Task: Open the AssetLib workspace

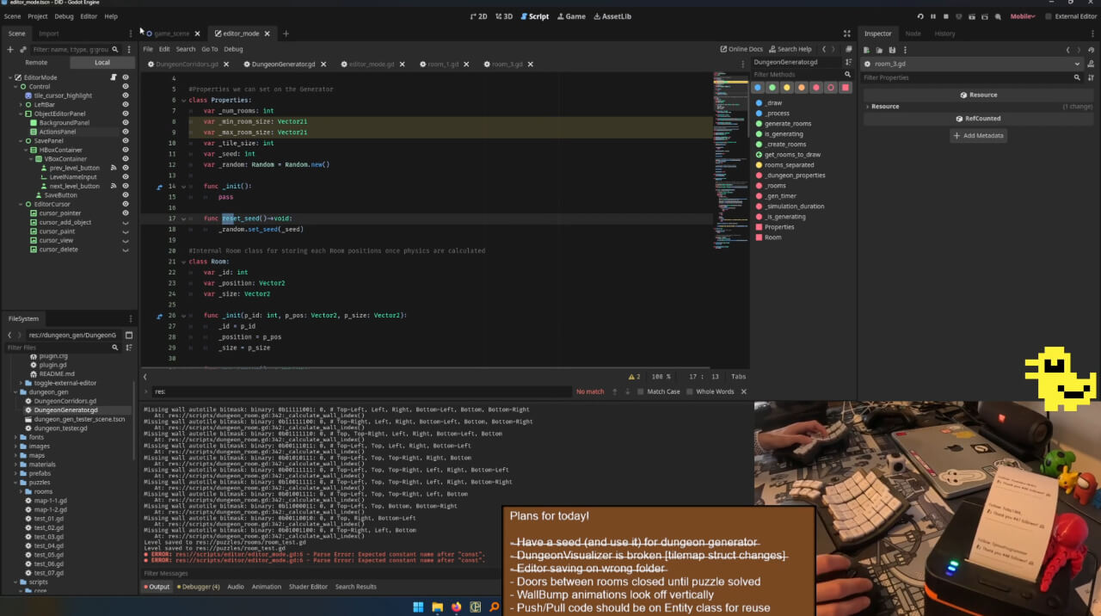Action: 612,16
